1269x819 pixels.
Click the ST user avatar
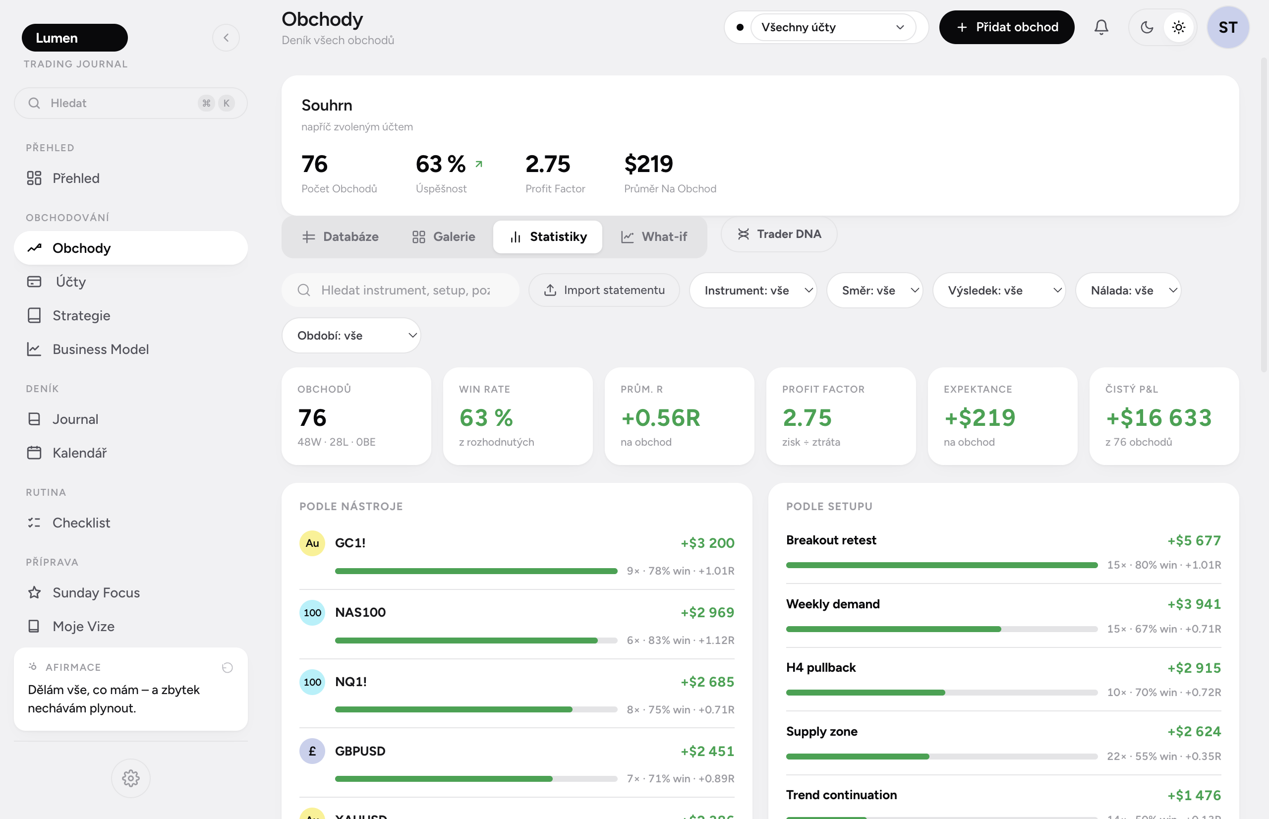[x=1227, y=27]
